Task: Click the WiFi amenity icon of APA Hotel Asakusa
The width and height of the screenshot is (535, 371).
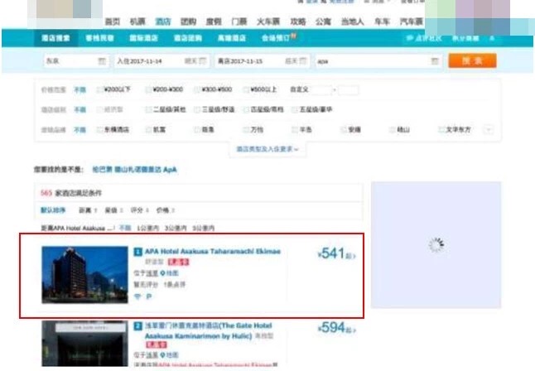Action: 137,296
